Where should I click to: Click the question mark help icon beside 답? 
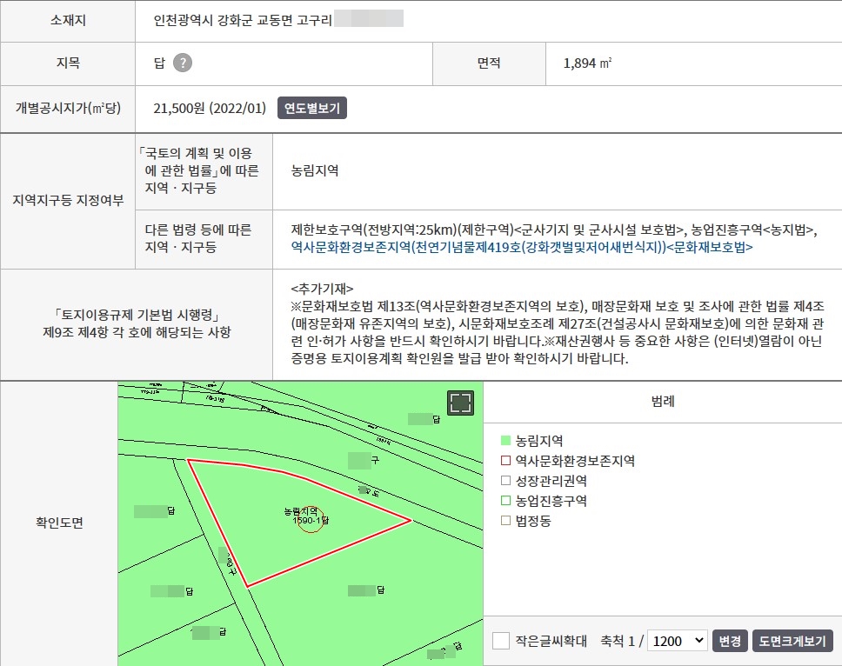click(x=182, y=63)
